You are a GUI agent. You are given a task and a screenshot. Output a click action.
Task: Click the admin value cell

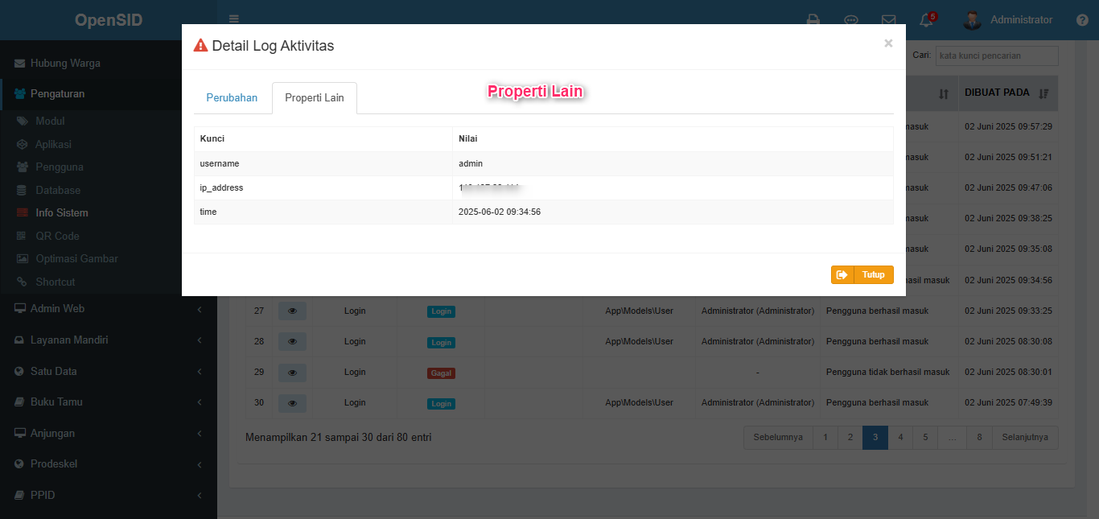tap(673, 163)
